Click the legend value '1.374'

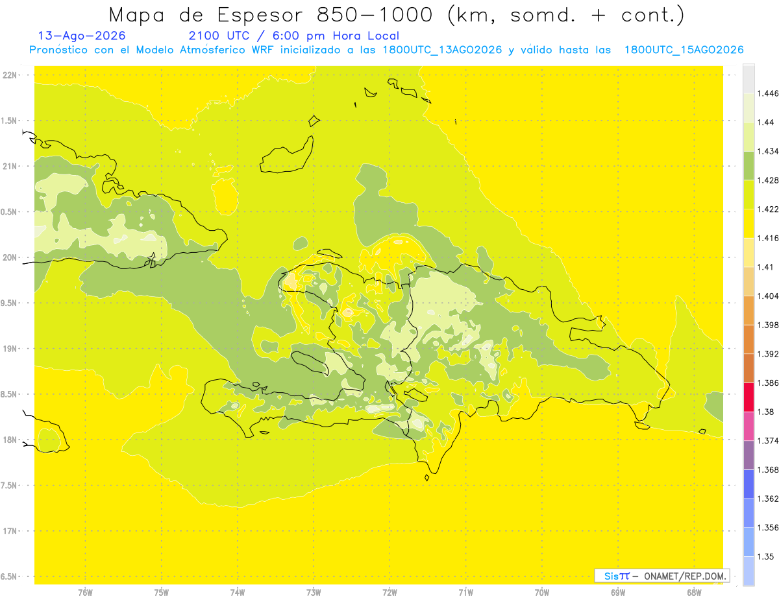tap(768, 441)
